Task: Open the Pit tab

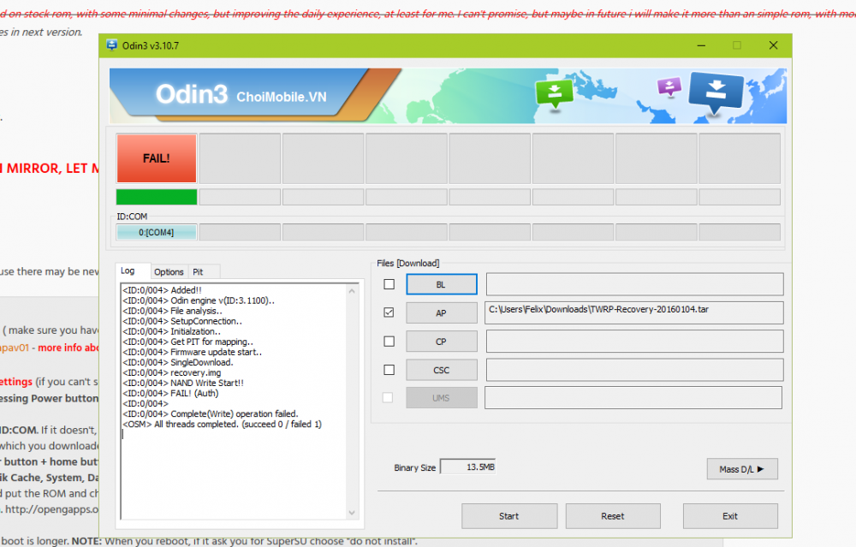Action: point(198,271)
